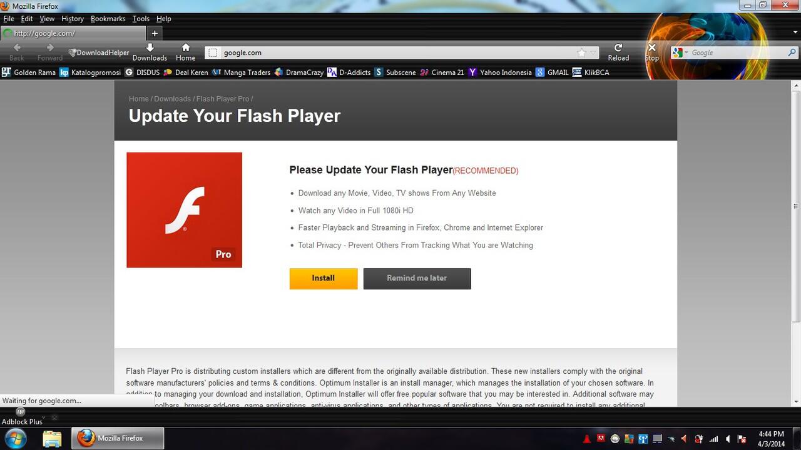
Task: Follow the Downloads breadcrumb link
Action: click(173, 99)
